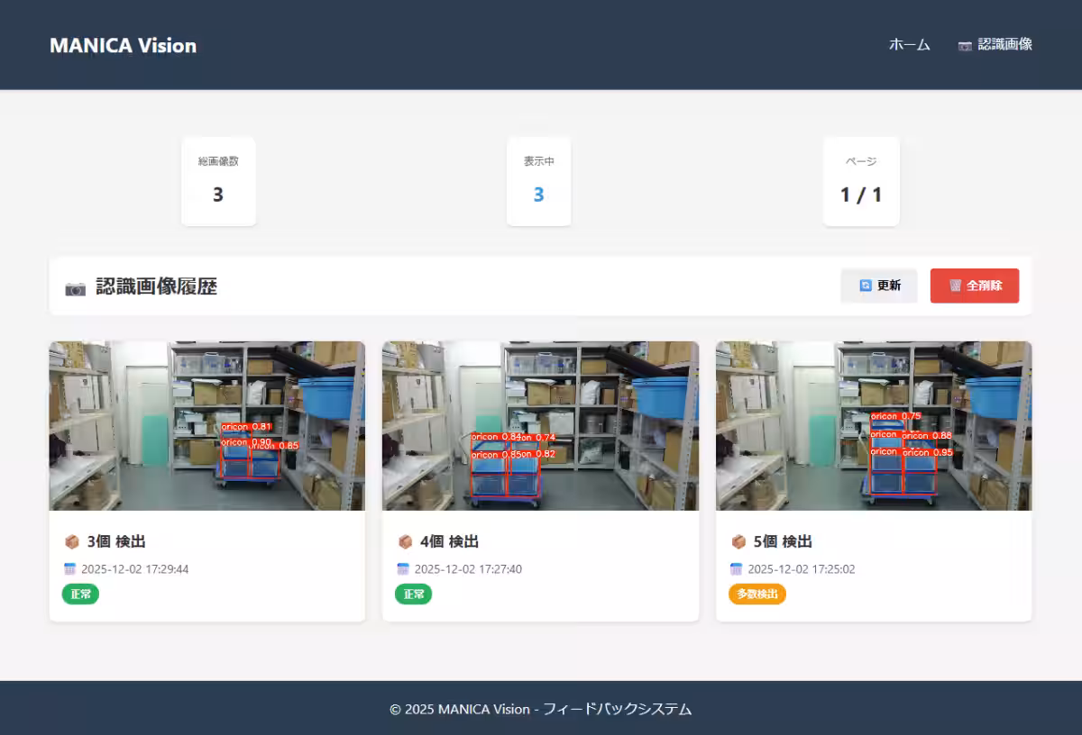The image size is (1082, 735).
Task: Click the box icon next to 5個 検出
Action: tap(739, 541)
